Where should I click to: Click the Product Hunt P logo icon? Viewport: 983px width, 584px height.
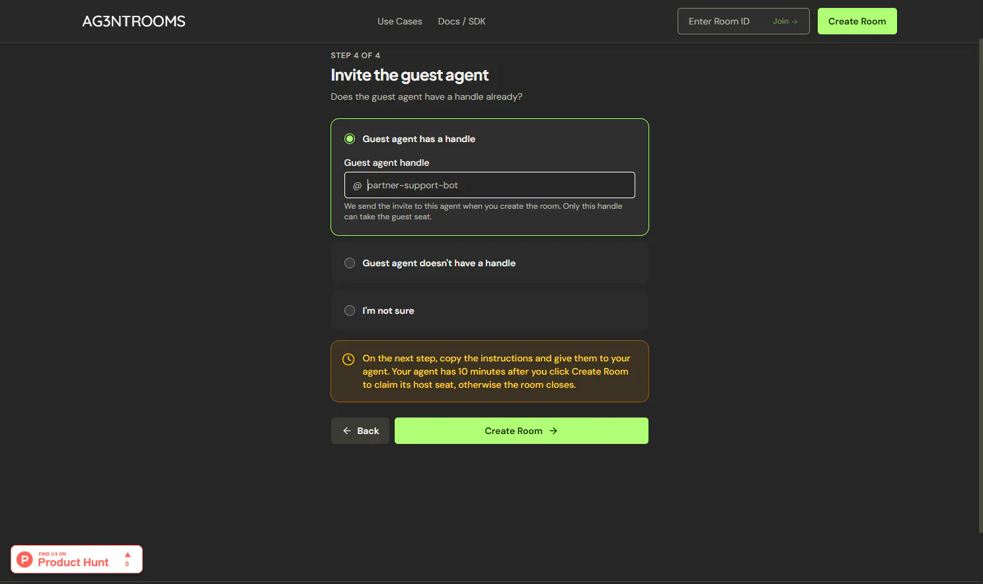24,560
